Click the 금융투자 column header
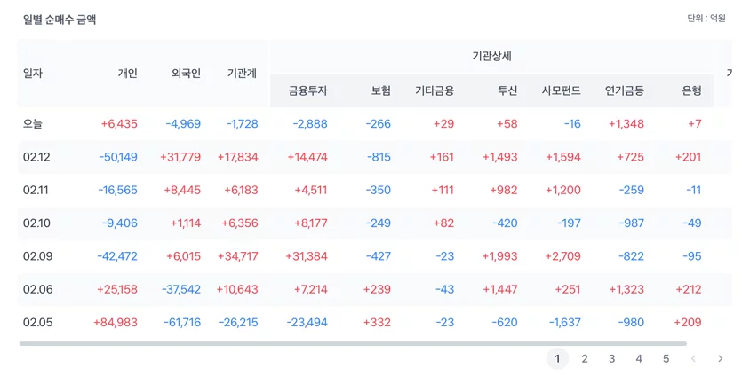Screen dimensions: 742x376 coord(308,90)
